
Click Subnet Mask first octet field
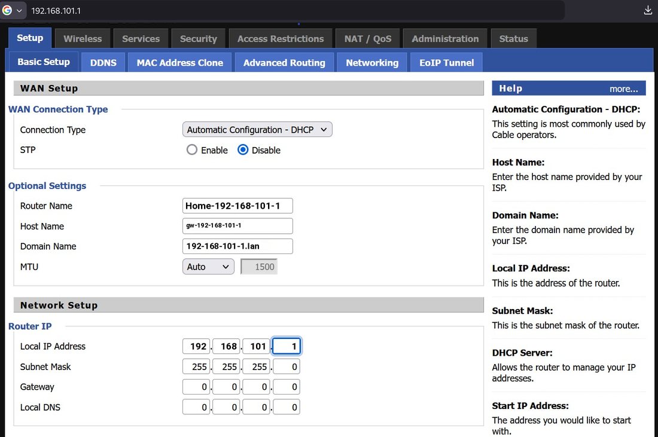click(196, 367)
